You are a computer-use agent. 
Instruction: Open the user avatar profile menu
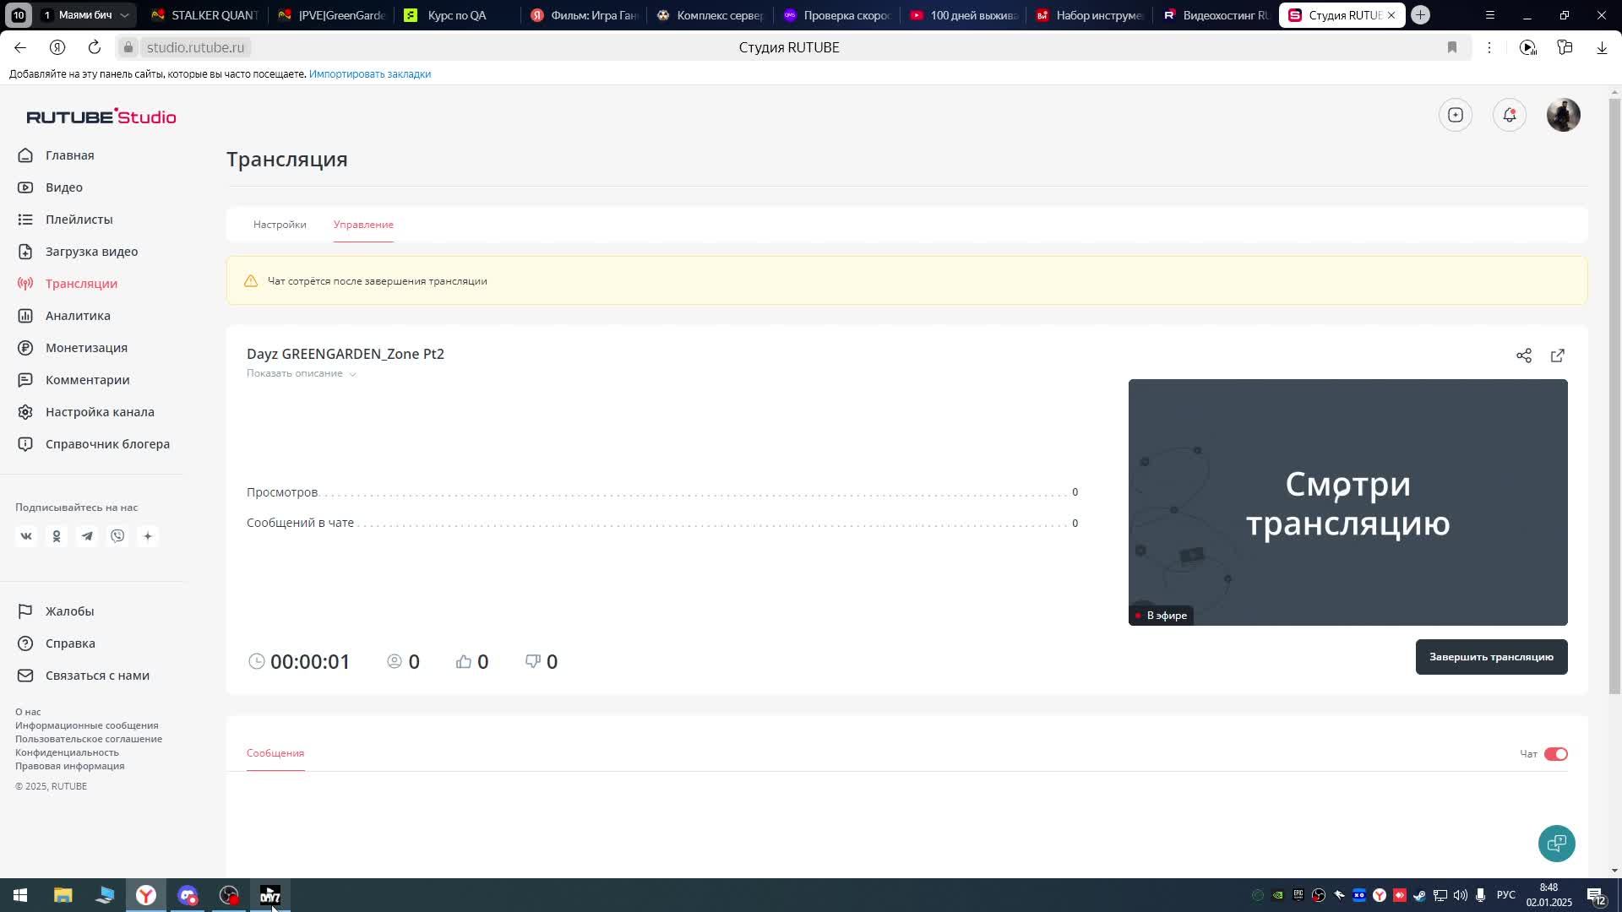[1563, 115]
